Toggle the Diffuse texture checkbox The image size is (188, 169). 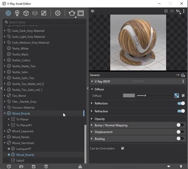(x=183, y=96)
